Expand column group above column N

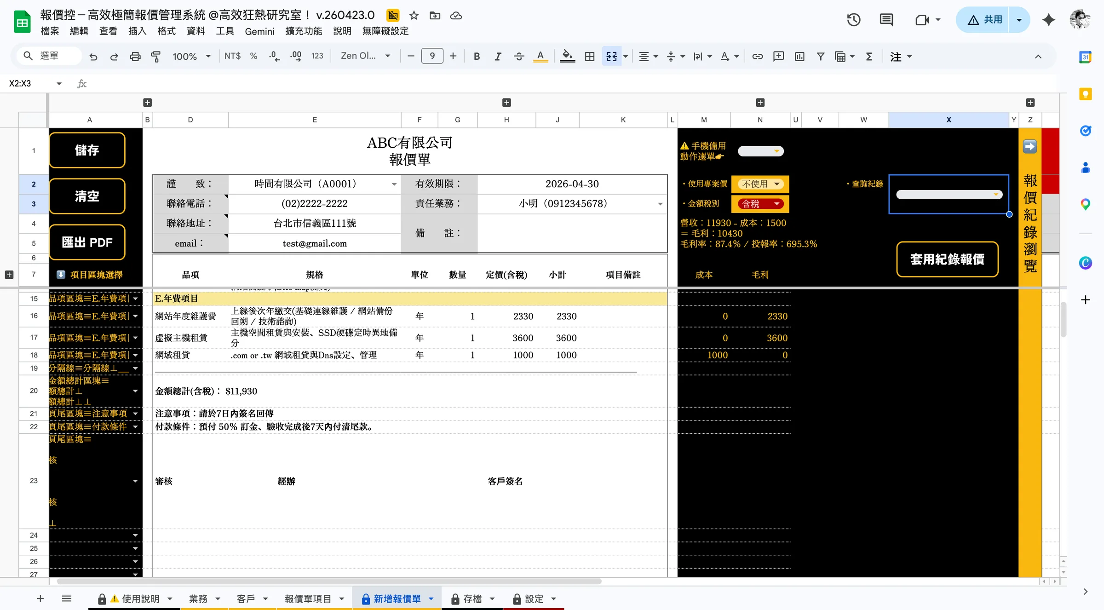point(760,103)
